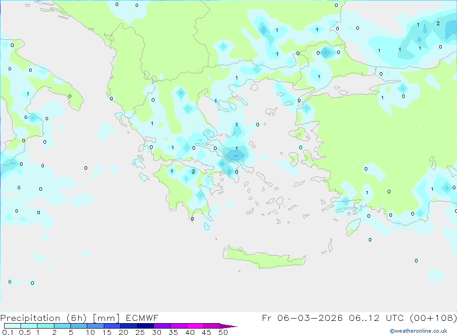Pick the 25–30 mm navy legend swatch
The width and height of the screenshot is (457, 335).
[x=145, y=326]
